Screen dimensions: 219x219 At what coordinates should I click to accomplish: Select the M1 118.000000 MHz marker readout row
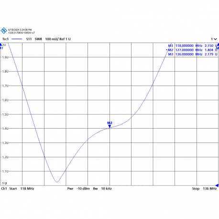[x=193, y=46]
